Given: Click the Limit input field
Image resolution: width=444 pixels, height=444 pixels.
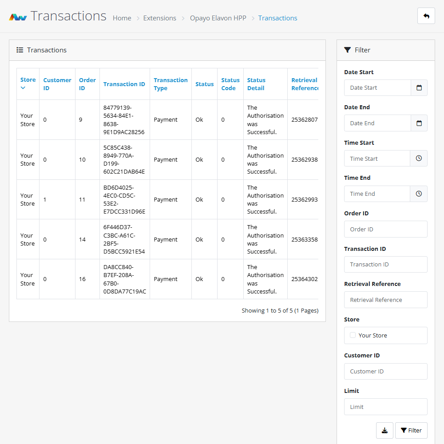Looking at the screenshot, I should click(385, 407).
